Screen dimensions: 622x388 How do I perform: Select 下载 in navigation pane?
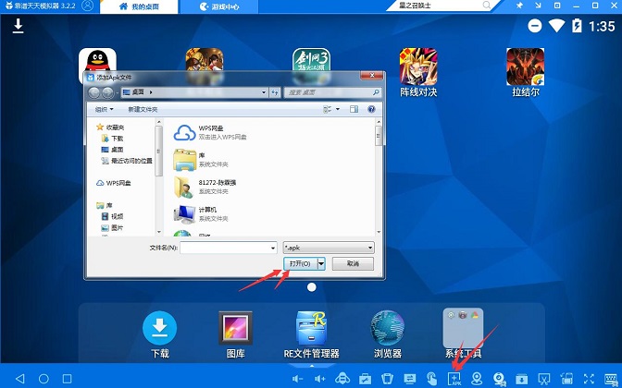click(112, 139)
